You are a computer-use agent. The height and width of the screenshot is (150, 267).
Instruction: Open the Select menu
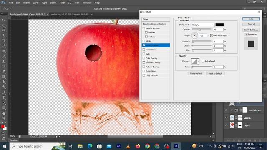[x=53, y=3]
